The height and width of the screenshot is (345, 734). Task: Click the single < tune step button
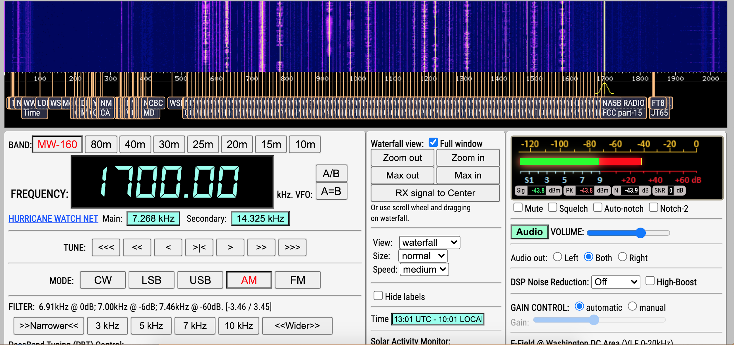tap(168, 247)
